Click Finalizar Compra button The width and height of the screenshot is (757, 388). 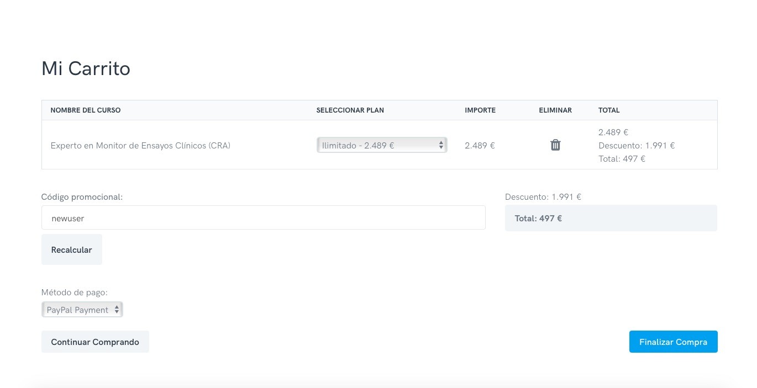pyautogui.click(x=673, y=342)
